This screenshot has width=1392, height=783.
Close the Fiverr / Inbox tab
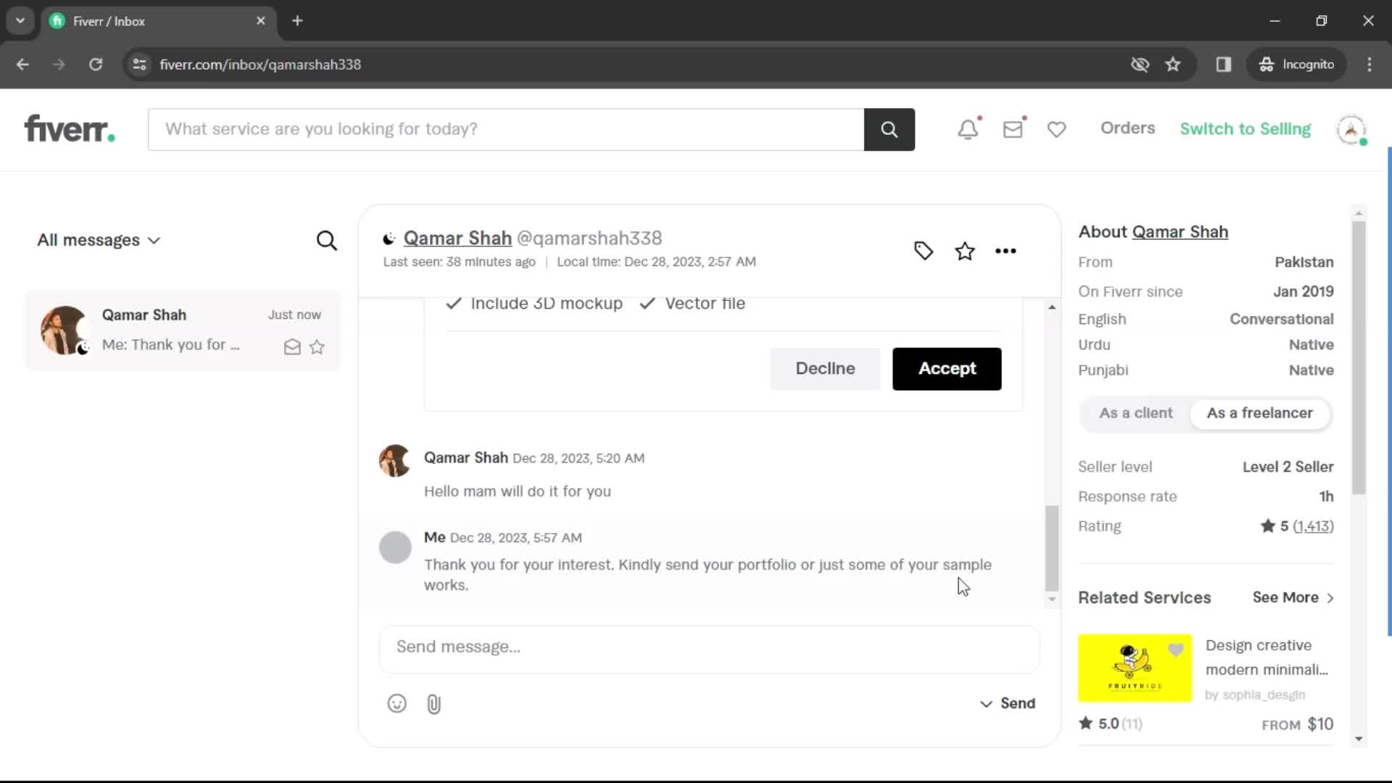260,21
